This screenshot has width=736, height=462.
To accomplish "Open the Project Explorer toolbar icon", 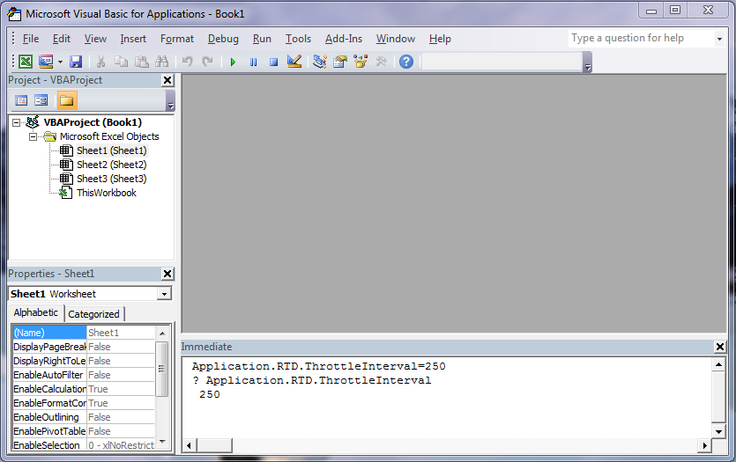I will click(x=320, y=62).
